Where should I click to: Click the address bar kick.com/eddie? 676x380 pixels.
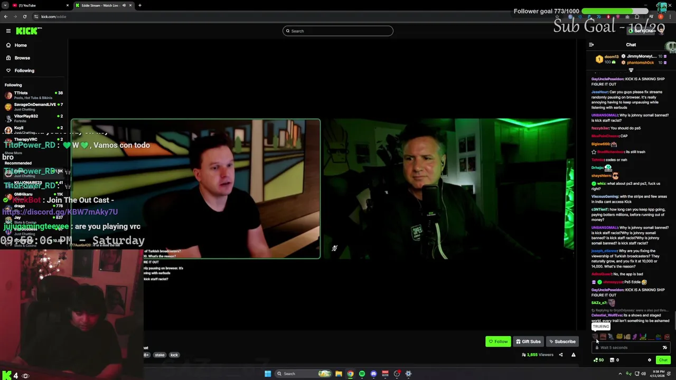pyautogui.click(x=54, y=16)
